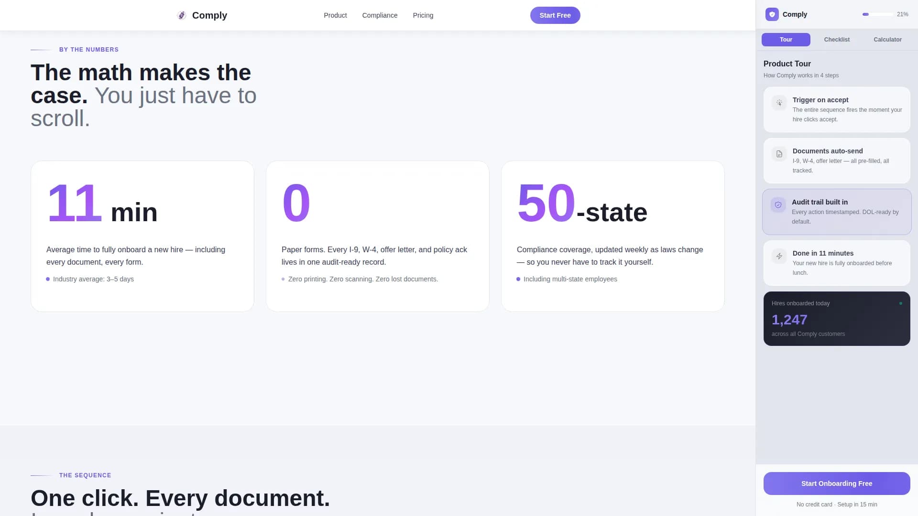This screenshot has height=516, width=918.
Task: Click the Documents auto-send file icon
Action: 779,154
